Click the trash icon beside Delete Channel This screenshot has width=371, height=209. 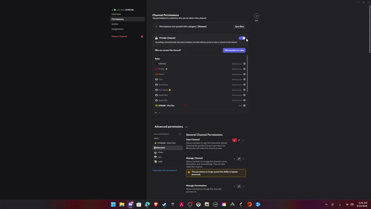142,36
